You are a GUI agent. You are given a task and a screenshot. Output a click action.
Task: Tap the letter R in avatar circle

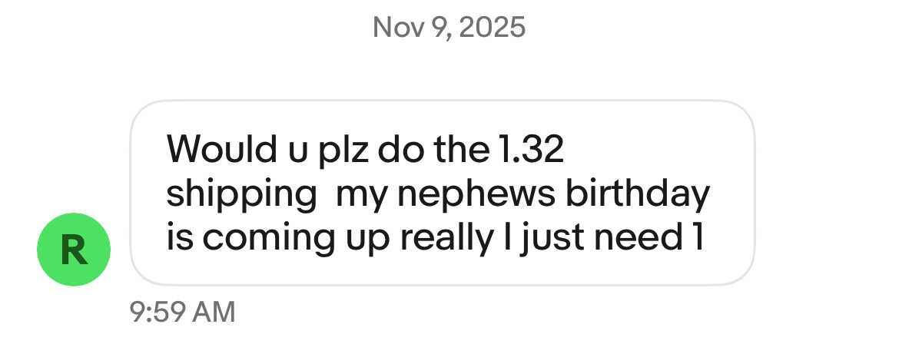click(74, 250)
